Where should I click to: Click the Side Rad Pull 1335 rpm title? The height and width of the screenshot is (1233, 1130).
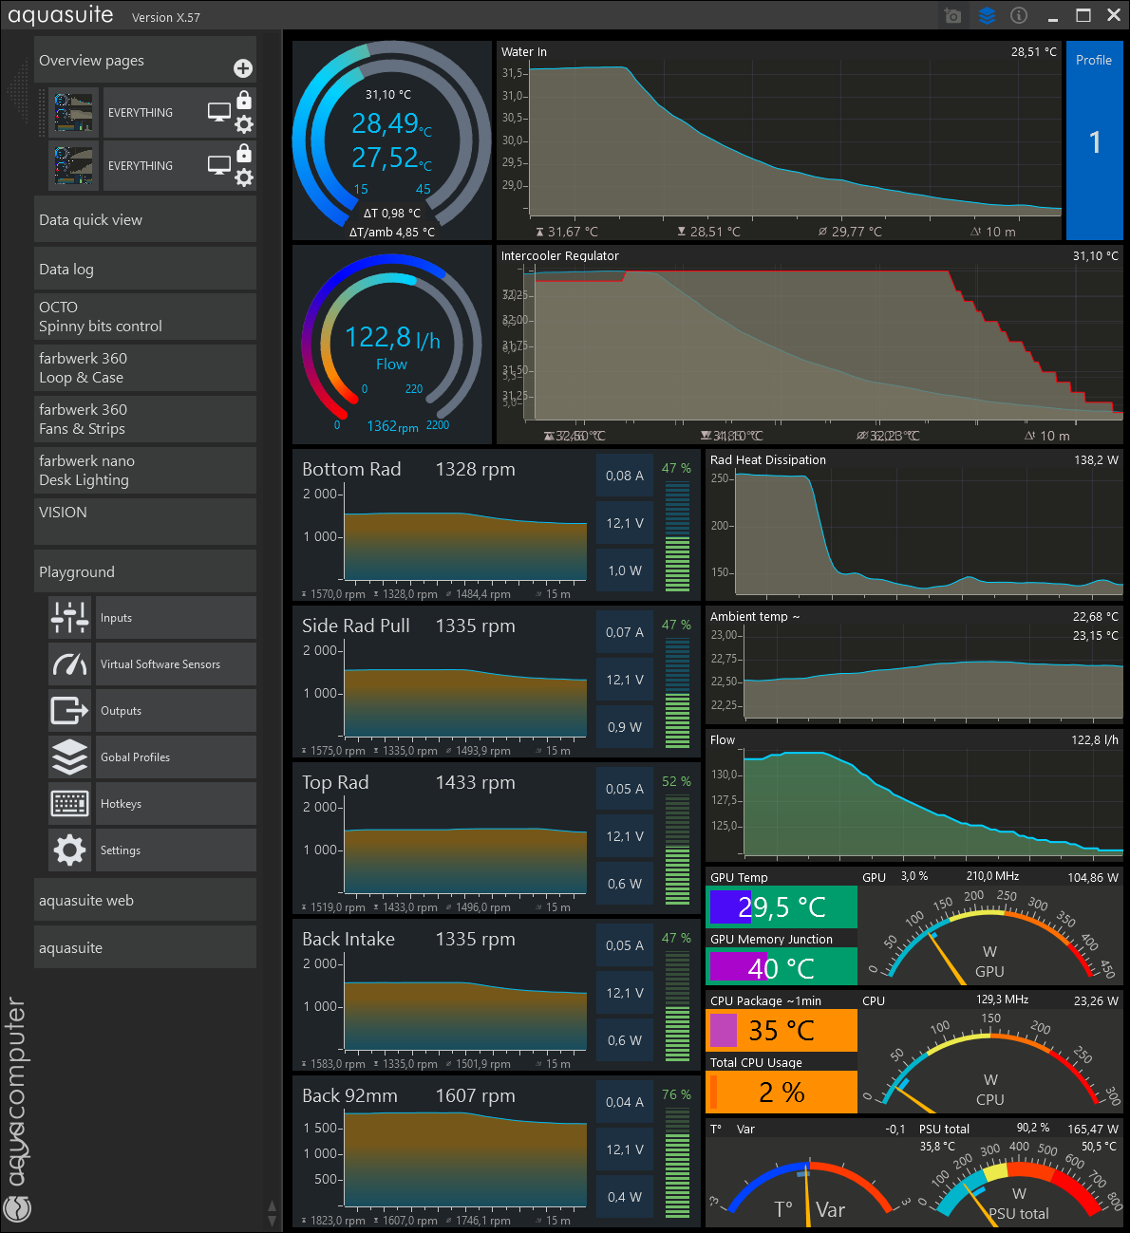pyautogui.click(x=408, y=626)
